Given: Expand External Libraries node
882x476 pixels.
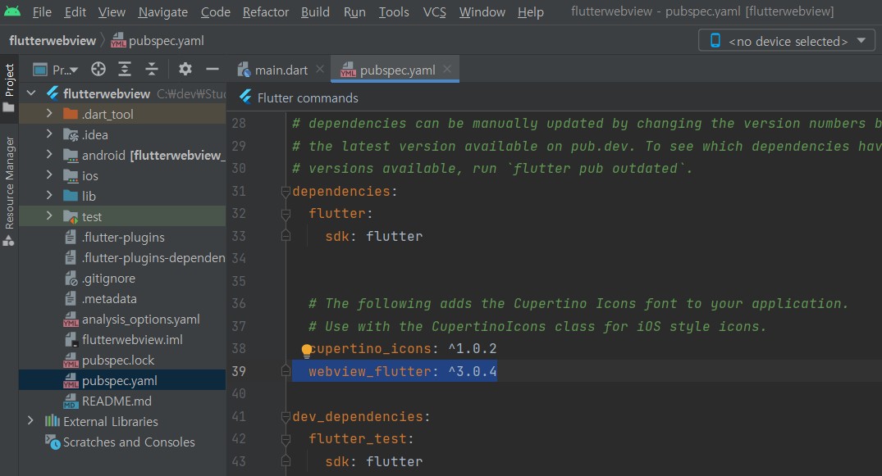Looking at the screenshot, I should pyautogui.click(x=31, y=420).
